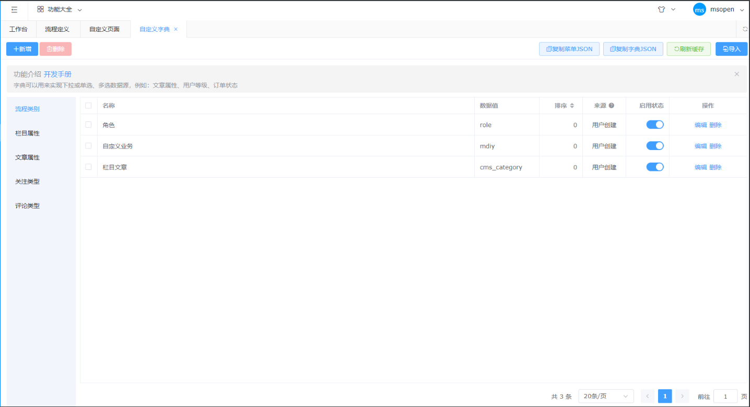Click the 来源 help question icon
Image resolution: width=750 pixels, height=407 pixels.
[611, 106]
